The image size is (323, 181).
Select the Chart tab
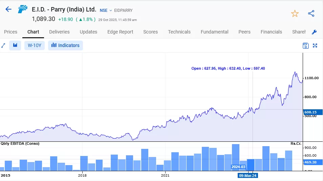33,32
